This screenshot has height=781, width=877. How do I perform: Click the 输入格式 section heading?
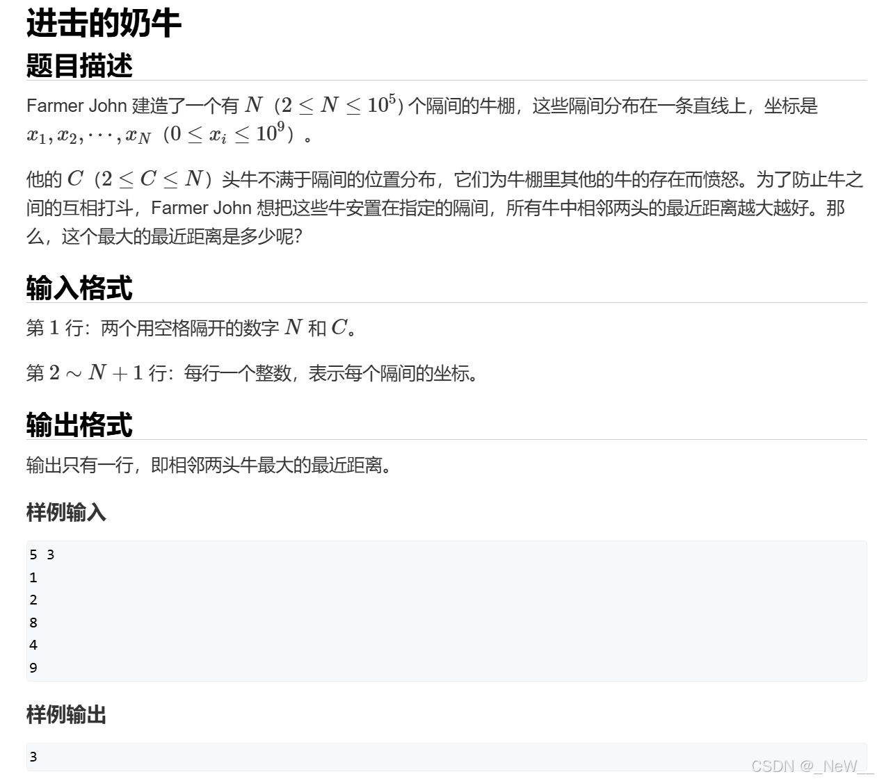click(79, 288)
